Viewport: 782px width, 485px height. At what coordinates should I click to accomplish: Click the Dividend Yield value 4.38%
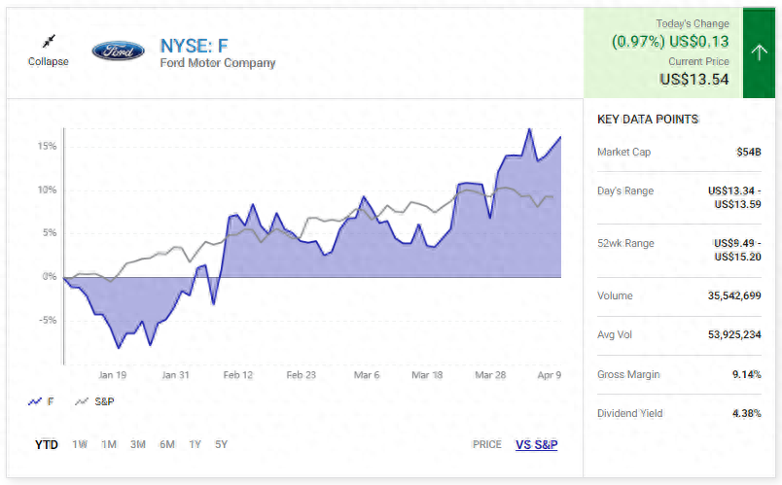[x=747, y=414]
